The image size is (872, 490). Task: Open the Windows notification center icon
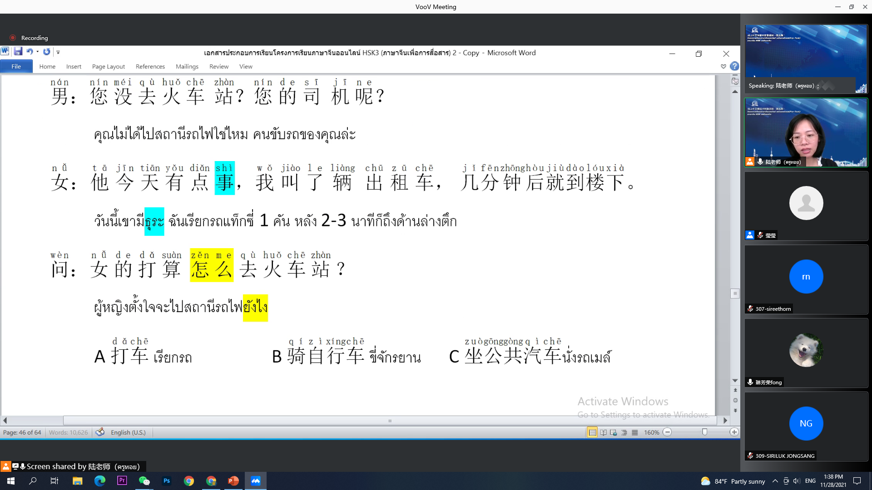pos(857,481)
